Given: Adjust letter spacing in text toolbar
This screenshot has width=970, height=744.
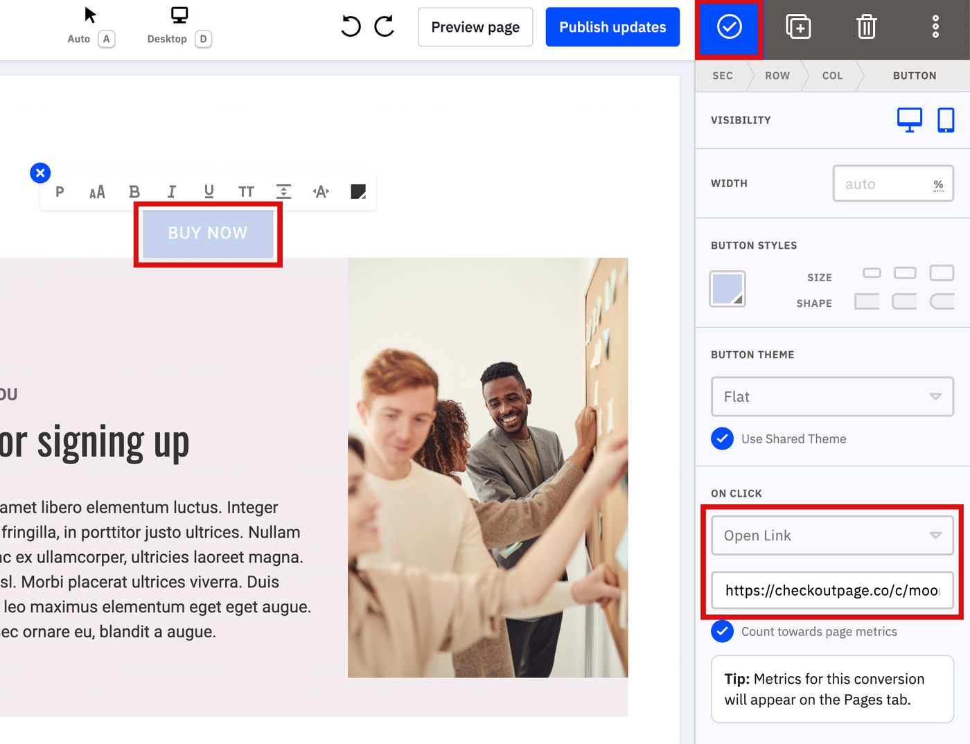Looking at the screenshot, I should [321, 192].
